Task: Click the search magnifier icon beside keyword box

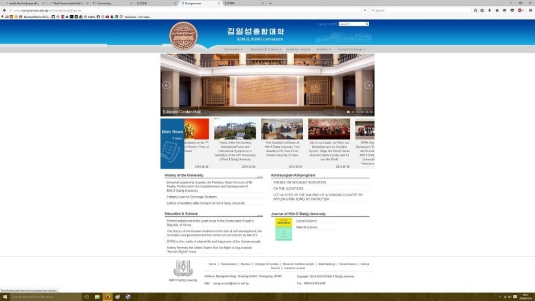Action: coord(367,24)
